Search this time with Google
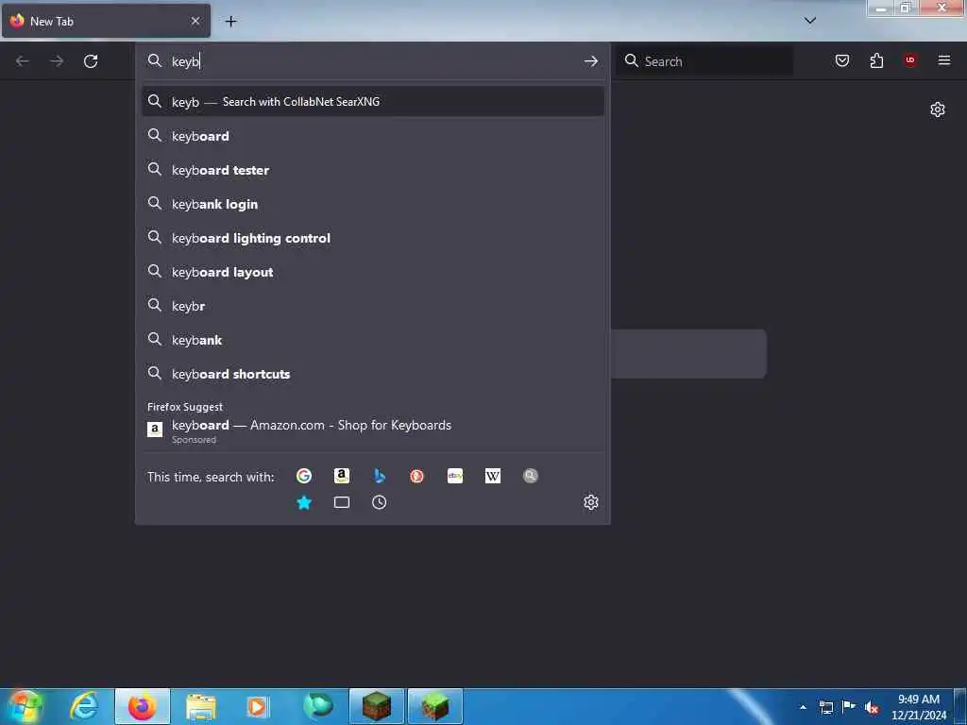Viewport: 967px width, 725px height. pos(304,476)
